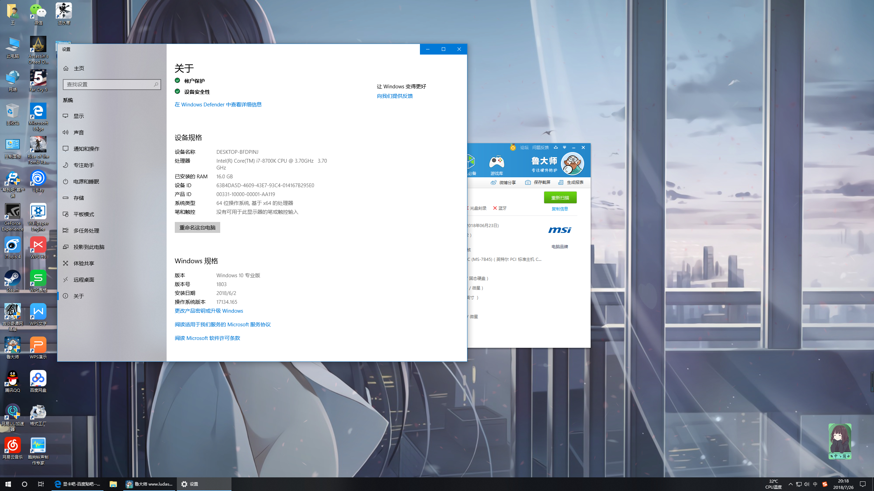Click the 保存截屏 camera icon
This screenshot has height=491, width=874.
[x=528, y=182]
